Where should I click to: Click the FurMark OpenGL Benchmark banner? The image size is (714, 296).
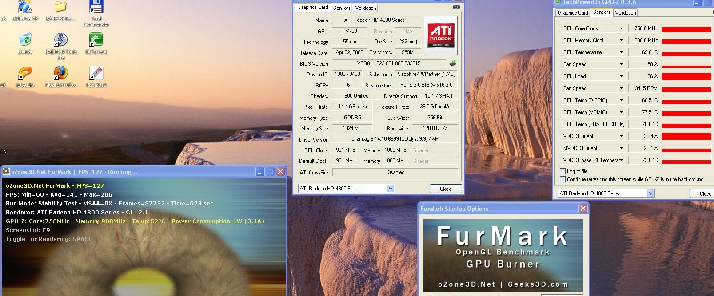(x=503, y=255)
